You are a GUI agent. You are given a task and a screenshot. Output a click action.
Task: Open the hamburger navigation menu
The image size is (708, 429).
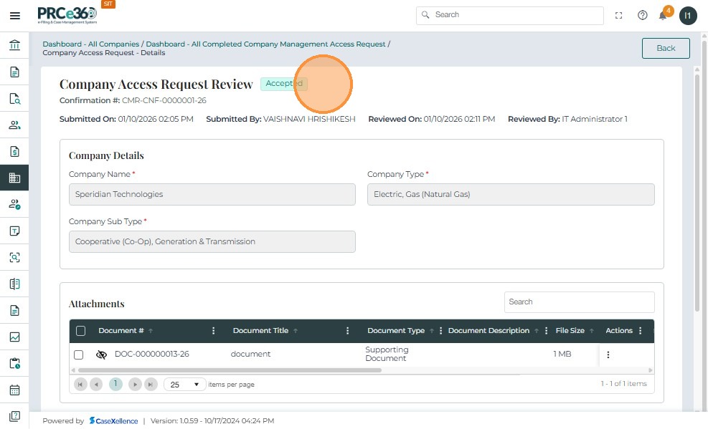15,16
